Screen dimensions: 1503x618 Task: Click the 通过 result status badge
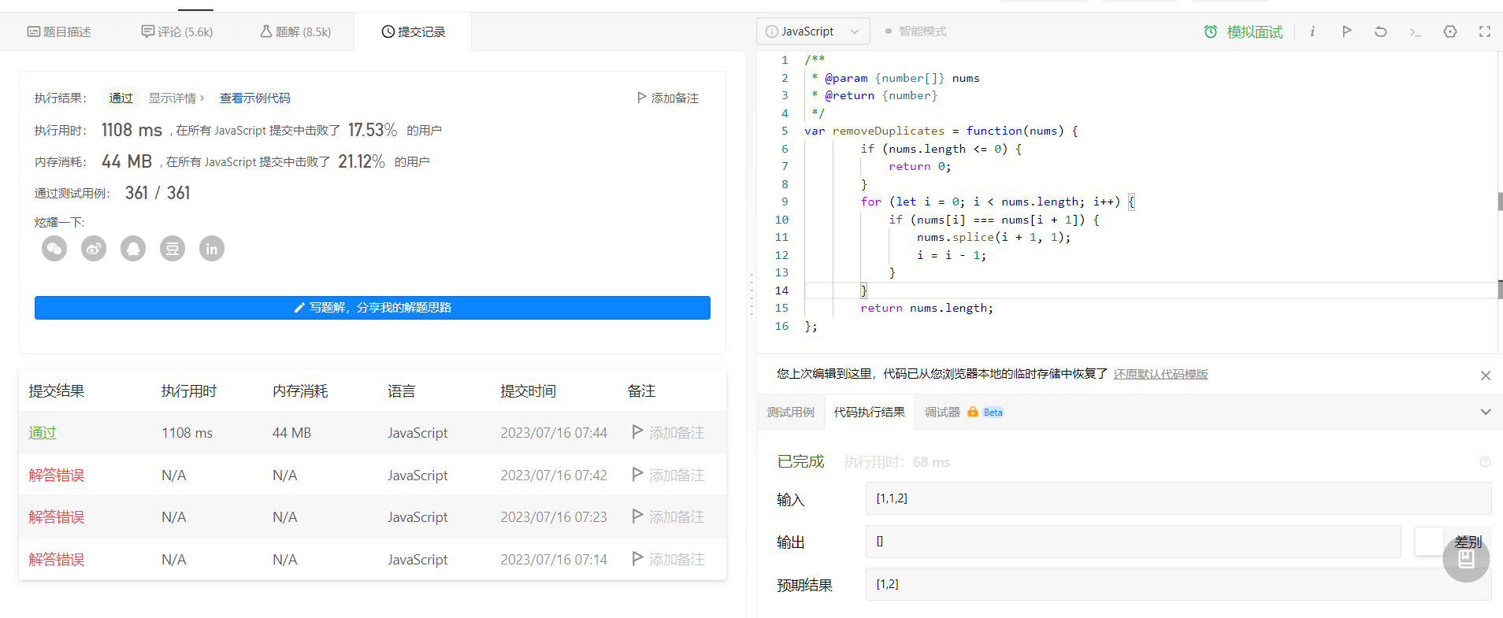pos(121,98)
